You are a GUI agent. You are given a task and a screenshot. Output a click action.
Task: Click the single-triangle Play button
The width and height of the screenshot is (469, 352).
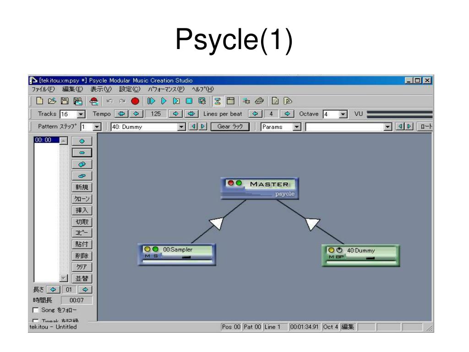pyautogui.click(x=164, y=101)
